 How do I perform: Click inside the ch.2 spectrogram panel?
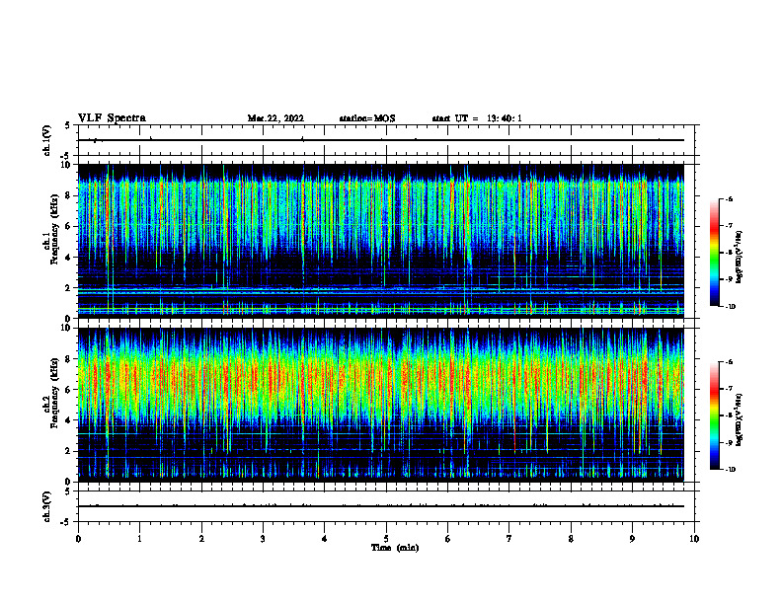coord(381,405)
